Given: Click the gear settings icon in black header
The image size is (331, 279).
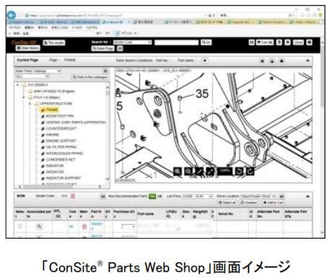Looking at the screenshot, I should pos(288,42).
